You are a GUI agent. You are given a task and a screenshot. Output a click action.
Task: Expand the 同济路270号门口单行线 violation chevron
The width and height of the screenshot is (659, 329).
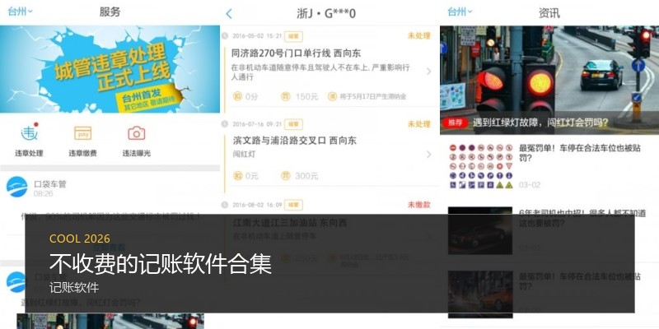428,72
